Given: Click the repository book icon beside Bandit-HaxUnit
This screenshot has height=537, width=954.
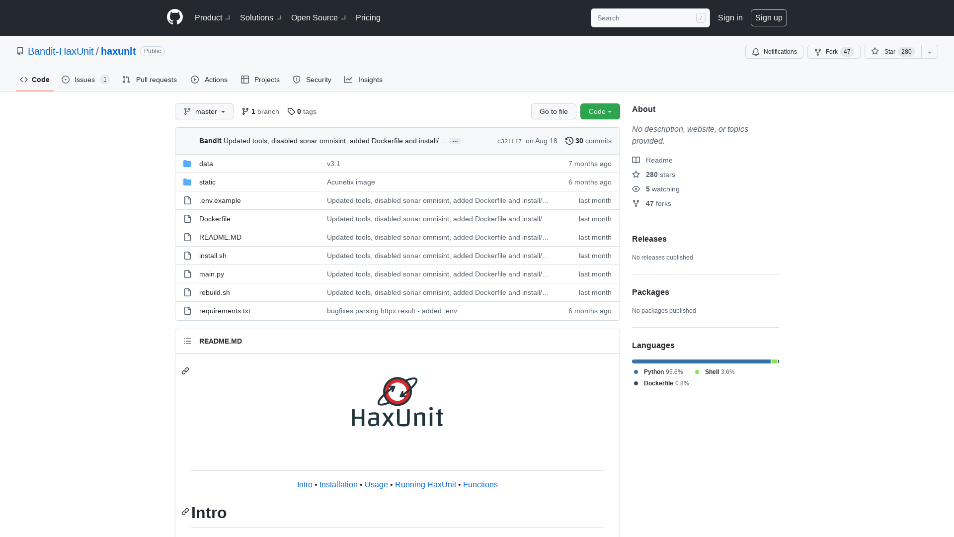Looking at the screenshot, I should point(20,51).
